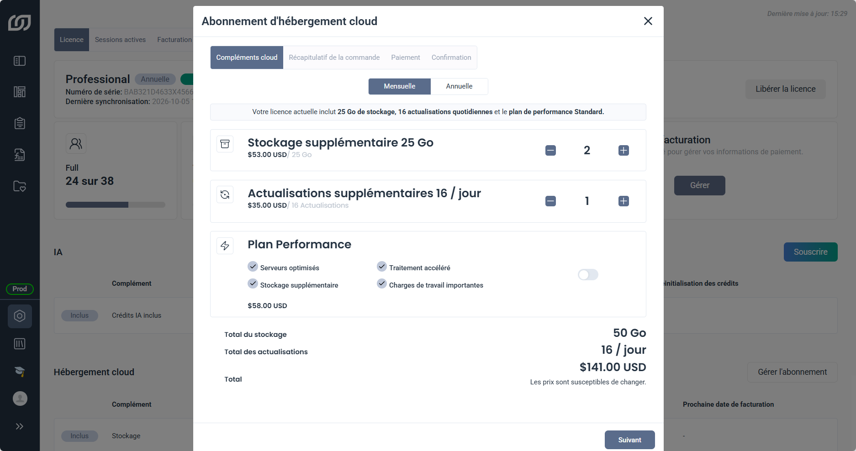Click the Prod environment badge
The image size is (856, 451).
click(x=20, y=289)
